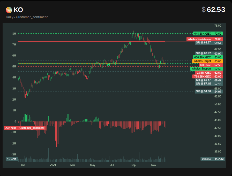
Task: Click the 72.50 price tag
Action: click(218, 34)
